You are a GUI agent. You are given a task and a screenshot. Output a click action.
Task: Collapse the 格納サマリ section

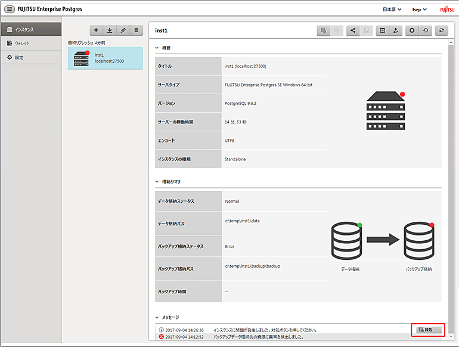157,182
